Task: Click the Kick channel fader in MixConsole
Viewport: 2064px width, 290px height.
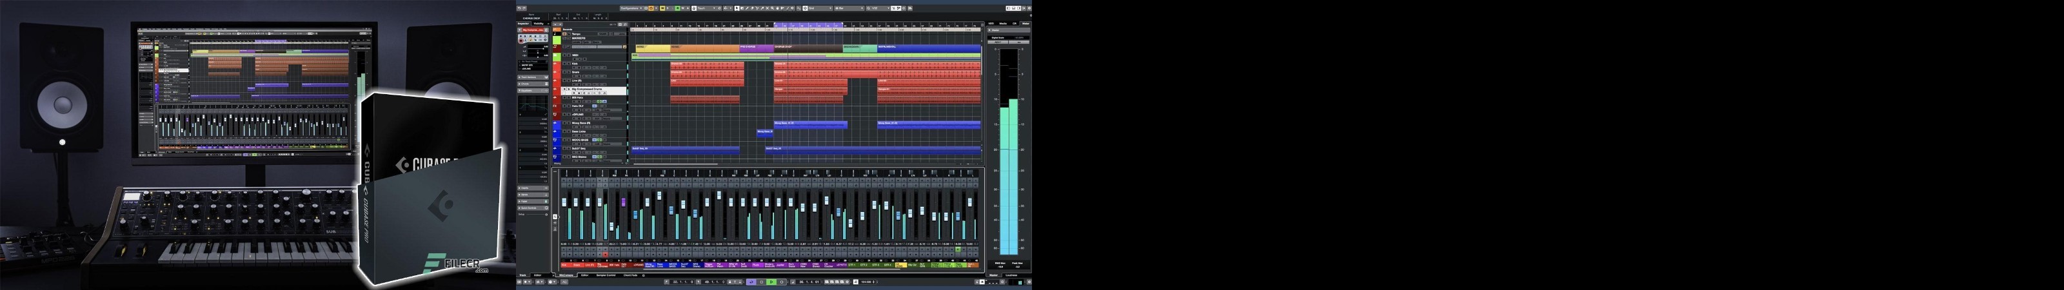Action: click(564, 203)
